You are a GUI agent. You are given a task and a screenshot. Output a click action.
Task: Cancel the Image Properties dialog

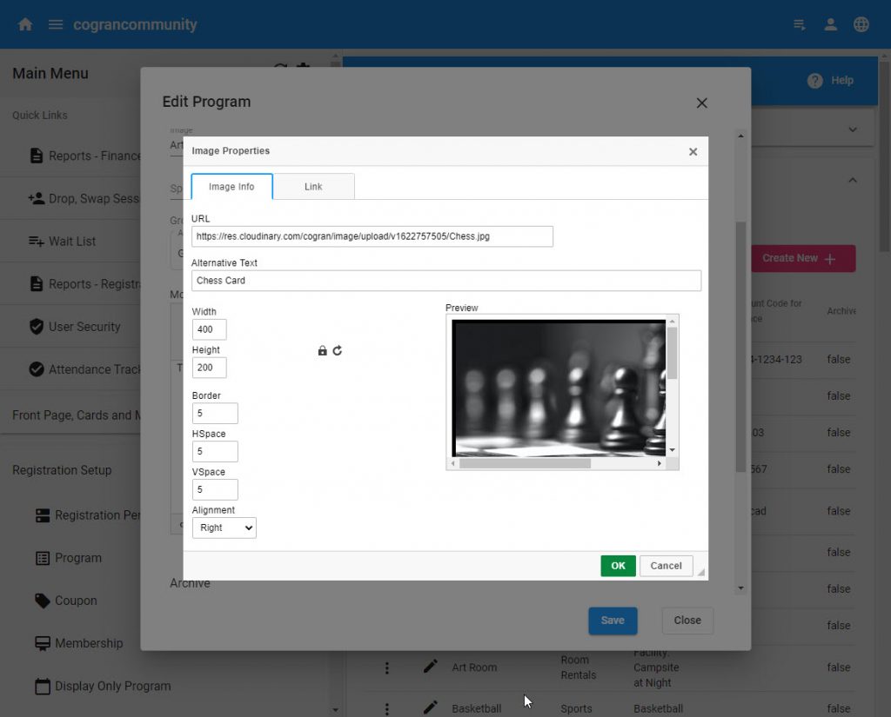pyautogui.click(x=666, y=566)
